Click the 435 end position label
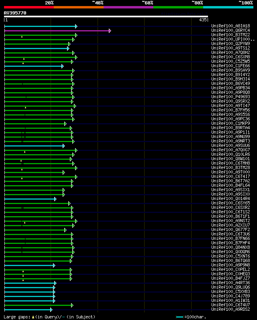Screen dimensions: 257x320 203,20
